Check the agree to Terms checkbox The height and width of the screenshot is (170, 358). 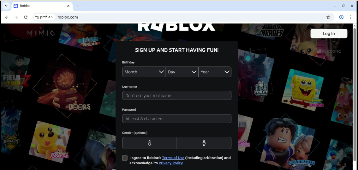click(x=125, y=158)
